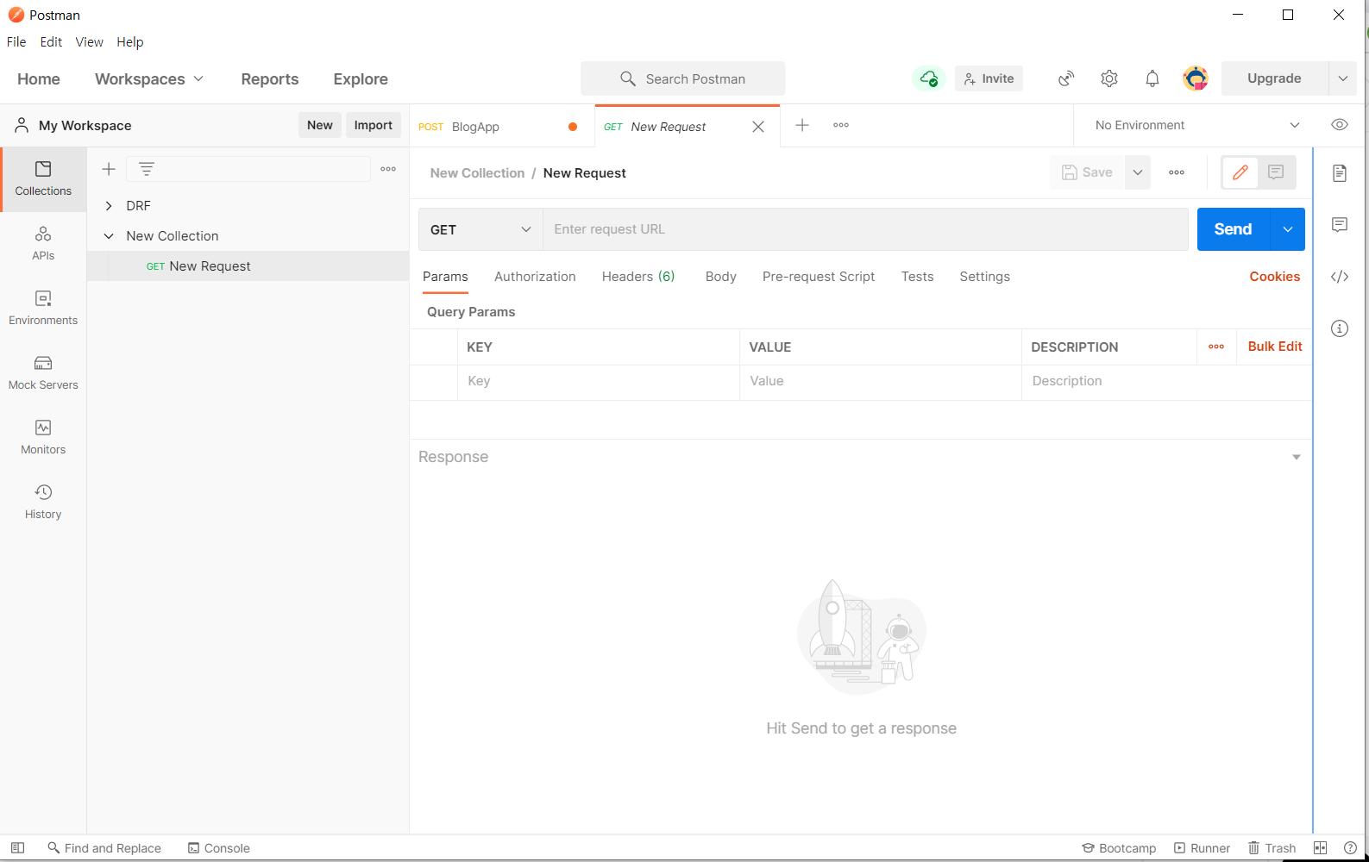
Task: Click the Import button
Action: tap(374, 125)
